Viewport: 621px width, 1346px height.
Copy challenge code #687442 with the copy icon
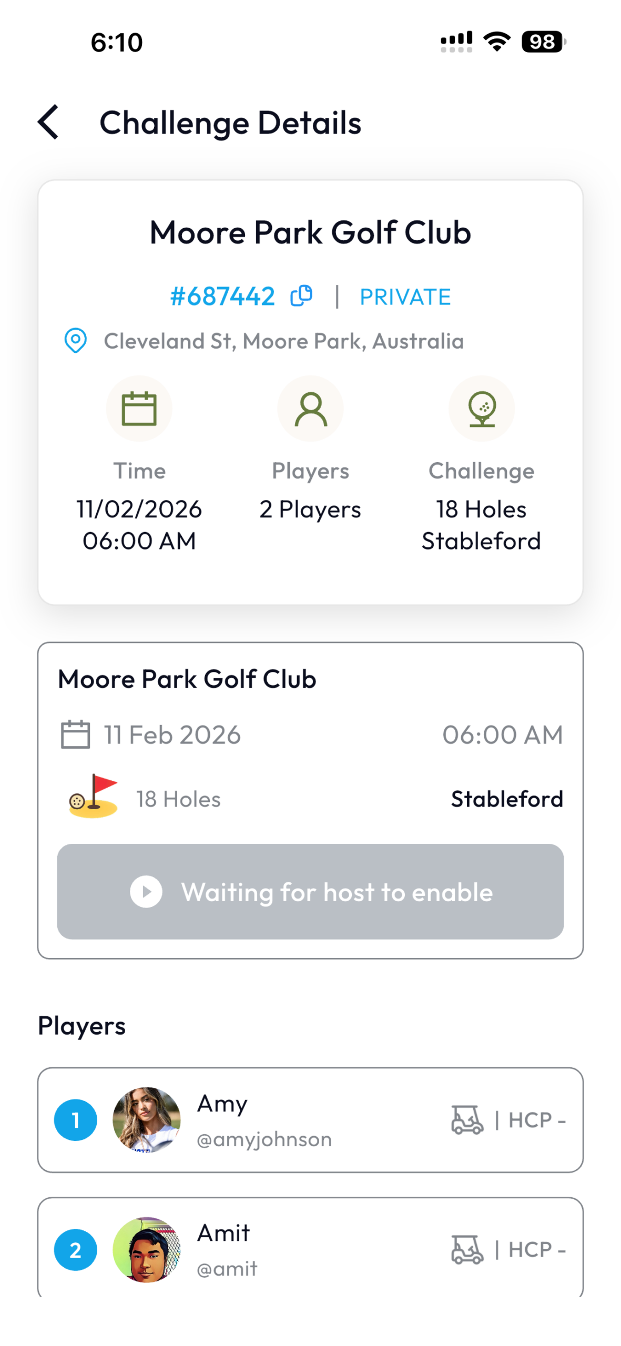301,295
